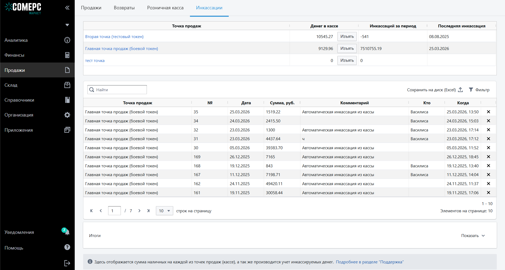Viewport: 505px width, 270px height.
Task: Collapse the sidebar with double chevron icon
Action: coord(67,8)
